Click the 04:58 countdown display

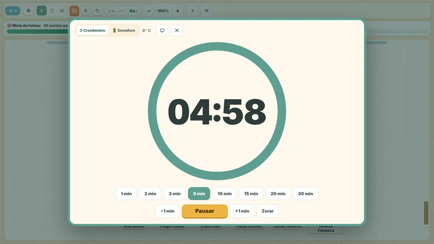tap(217, 111)
